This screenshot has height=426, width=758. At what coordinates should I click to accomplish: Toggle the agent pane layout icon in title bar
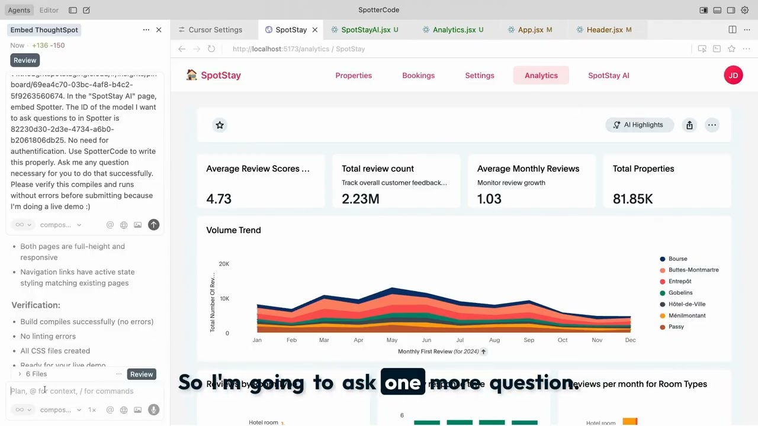pos(704,10)
